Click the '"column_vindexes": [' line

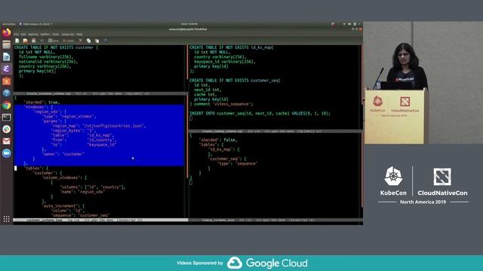(64, 178)
